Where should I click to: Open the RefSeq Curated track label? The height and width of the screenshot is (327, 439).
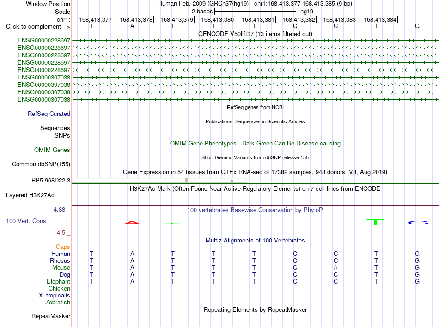pyautogui.click(x=49, y=114)
